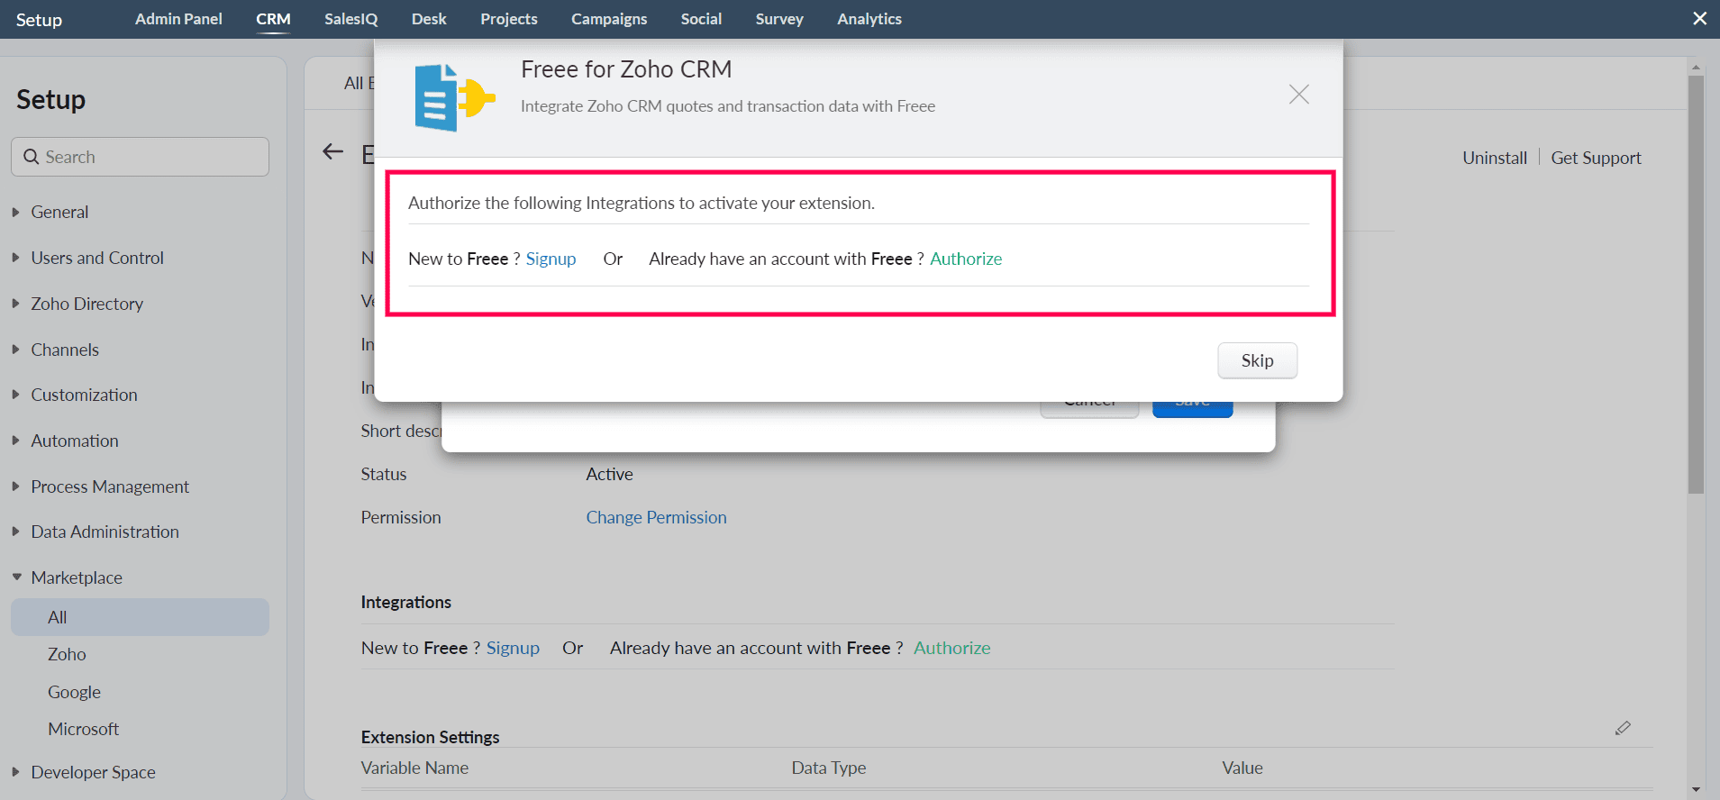This screenshot has width=1720, height=800.
Task: Close the Freee for Zoho CRM dialog
Action: tap(1298, 95)
